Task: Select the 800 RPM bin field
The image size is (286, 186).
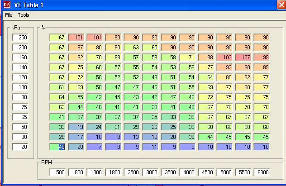Action: pyautogui.click(x=76, y=172)
